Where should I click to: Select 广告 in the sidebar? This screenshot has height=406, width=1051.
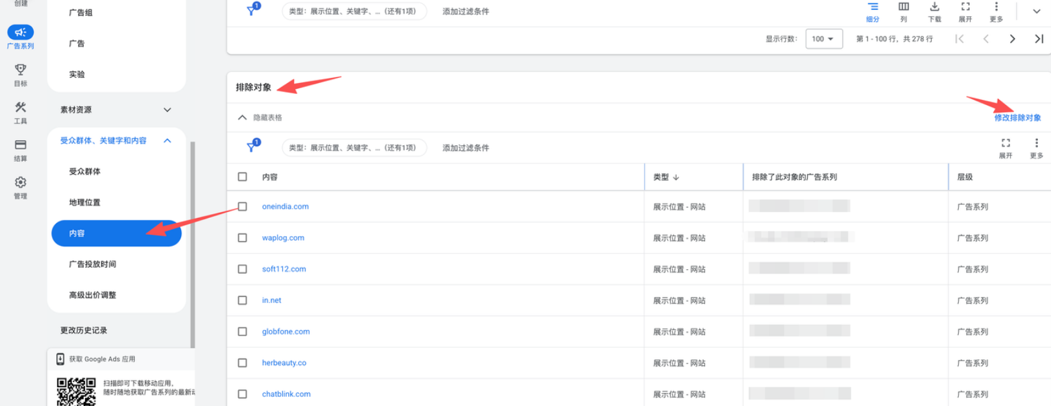[x=77, y=43]
